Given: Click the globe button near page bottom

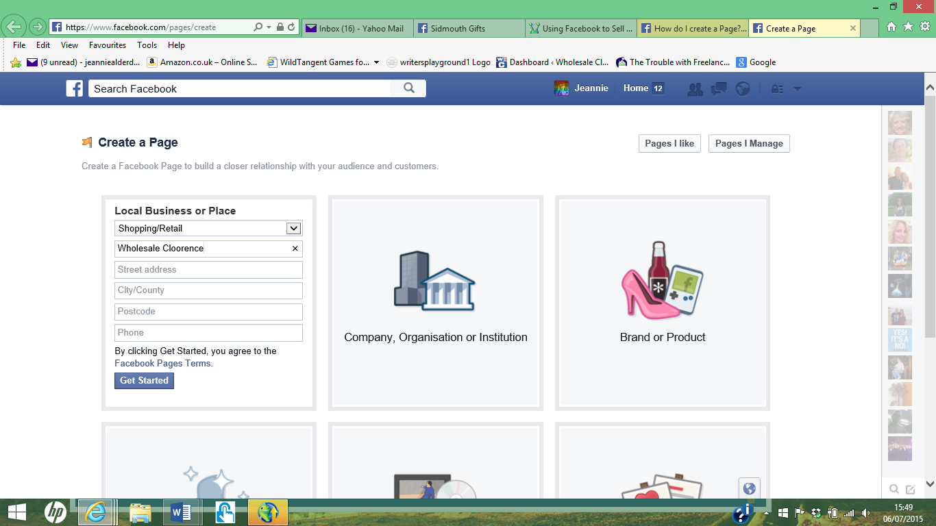Looking at the screenshot, I should [x=749, y=488].
